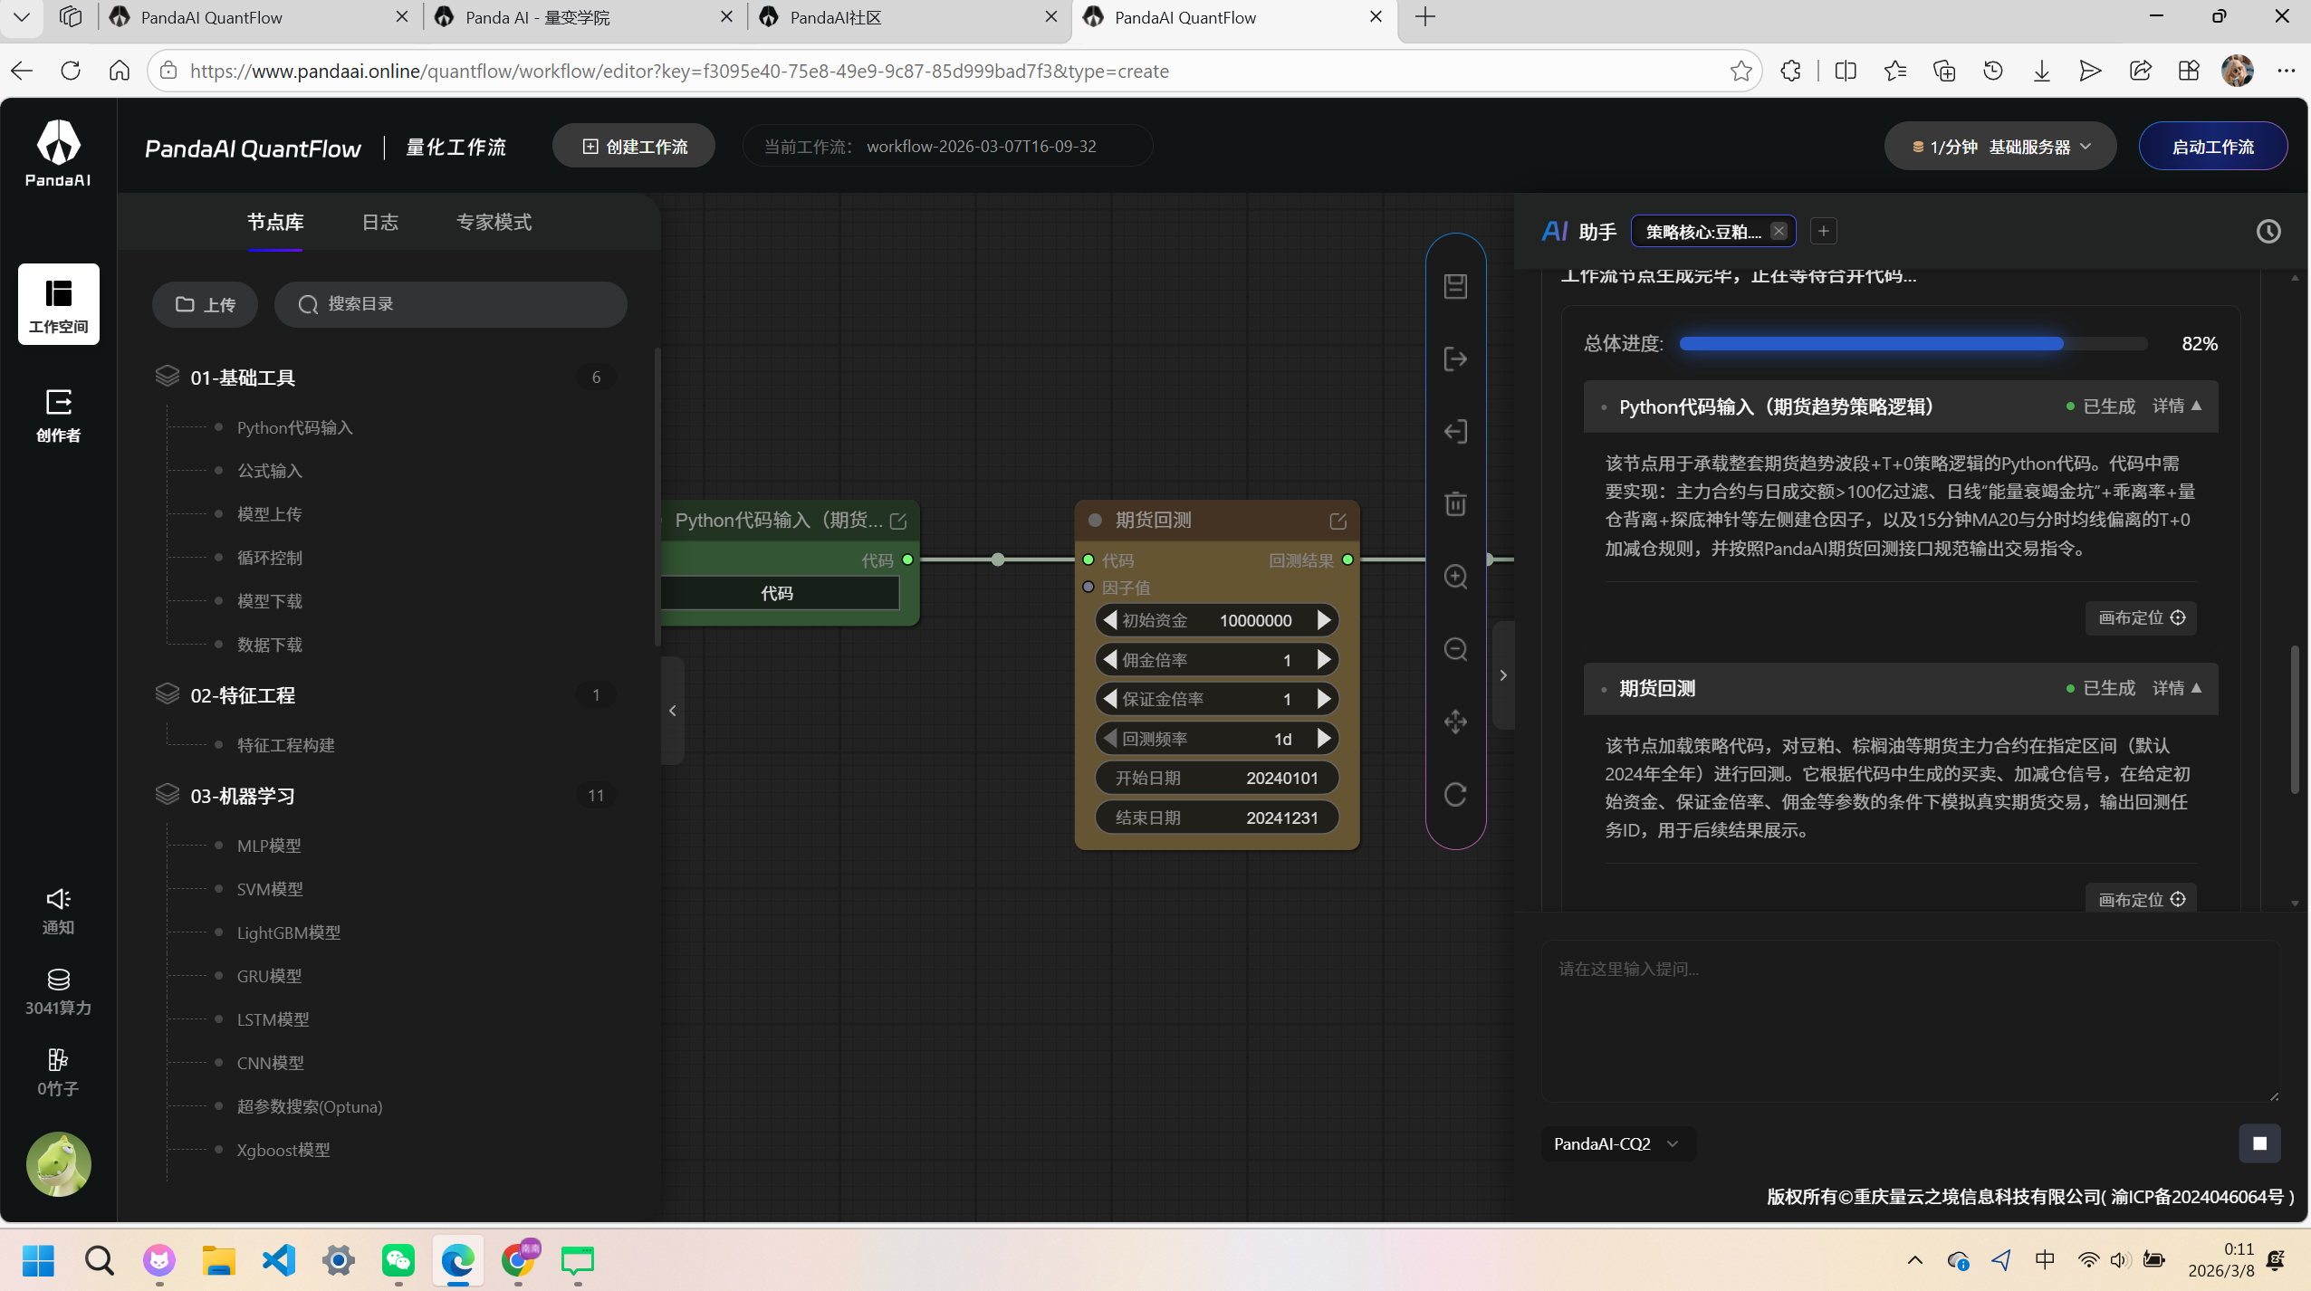This screenshot has height=1291, width=2311.
Task: Switch to the 日志 tab
Action: (x=380, y=222)
